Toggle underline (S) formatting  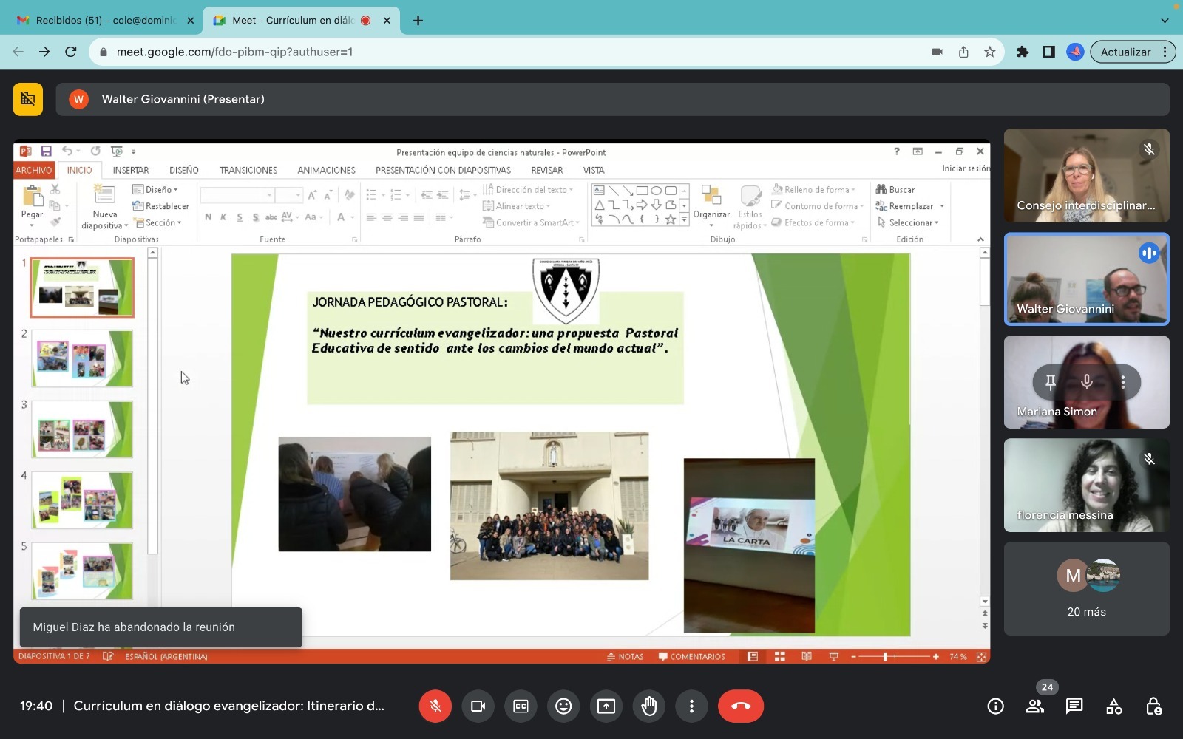(x=240, y=217)
